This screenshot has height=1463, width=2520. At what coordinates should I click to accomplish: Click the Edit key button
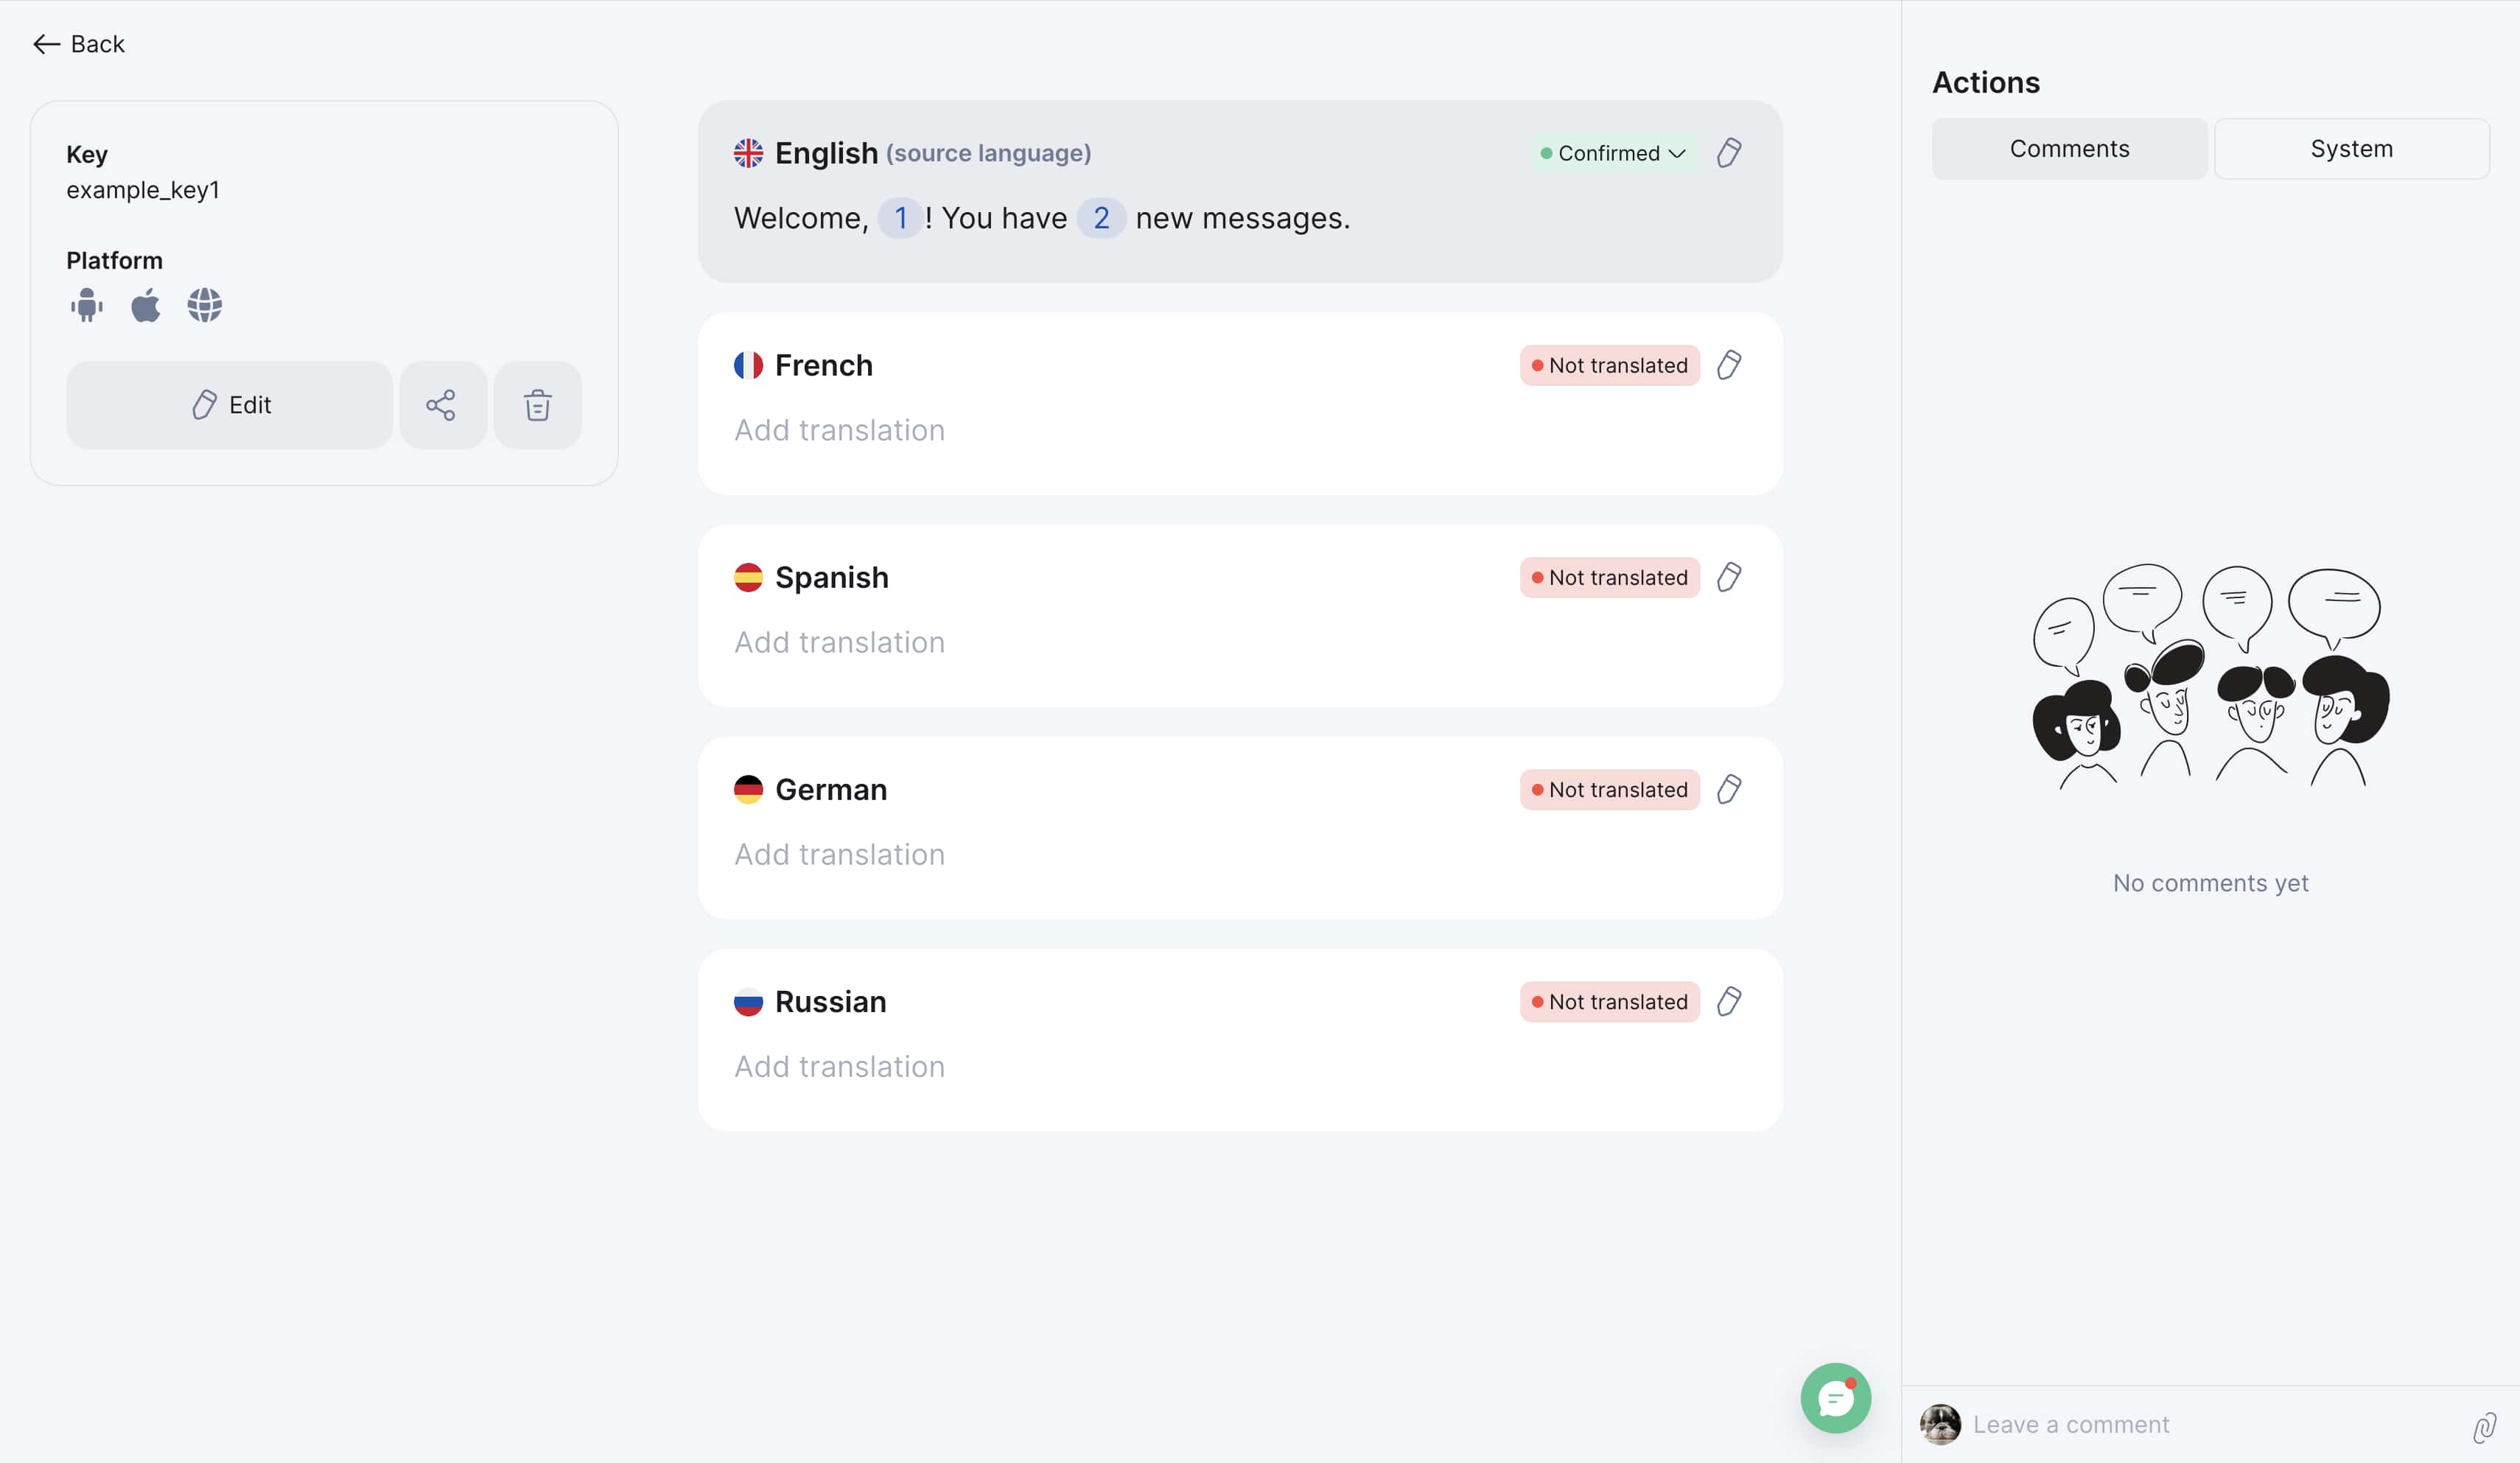click(x=229, y=405)
